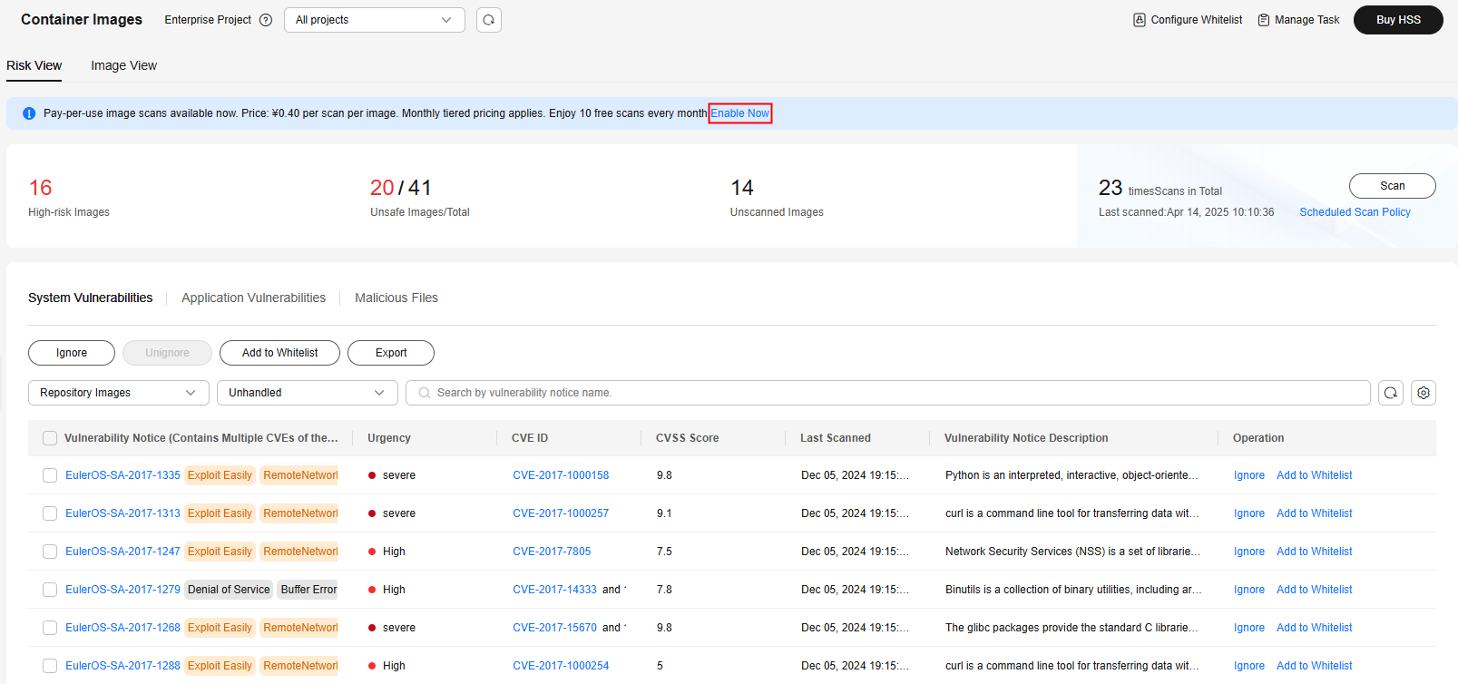Add EulerOS-SA-2017-1279 row to whitelist
This screenshot has width=1458, height=684.
(x=1314, y=590)
